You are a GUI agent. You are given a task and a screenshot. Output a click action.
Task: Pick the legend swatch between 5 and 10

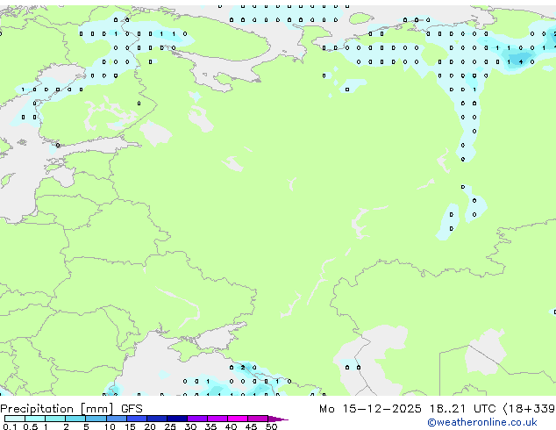click(x=96, y=419)
